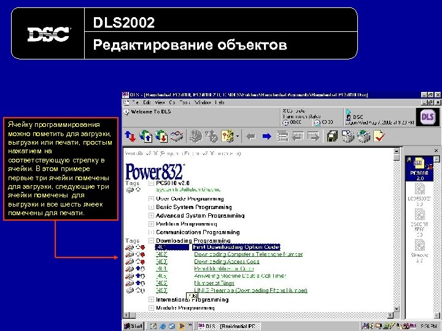This screenshot has width=442, height=331.
Task: Open dropdown arrow beside the help toolbar icon
Action: pyautogui.click(x=238, y=137)
